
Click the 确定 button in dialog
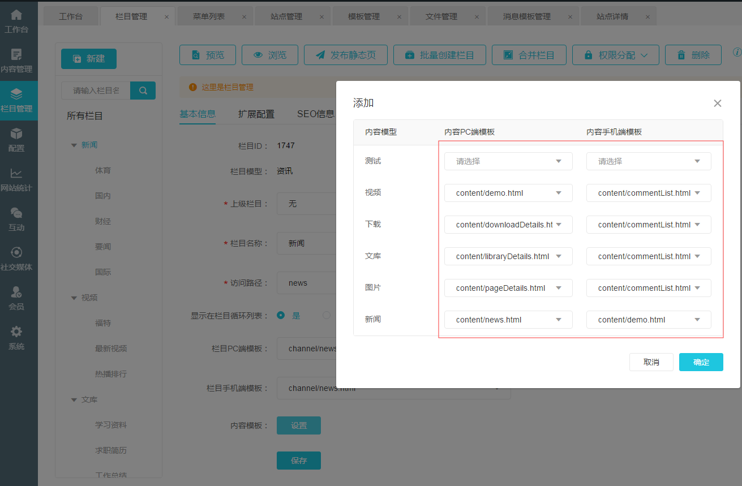click(x=701, y=362)
